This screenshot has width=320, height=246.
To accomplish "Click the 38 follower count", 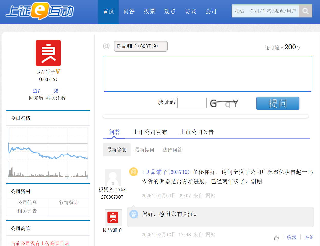I will [56, 91].
